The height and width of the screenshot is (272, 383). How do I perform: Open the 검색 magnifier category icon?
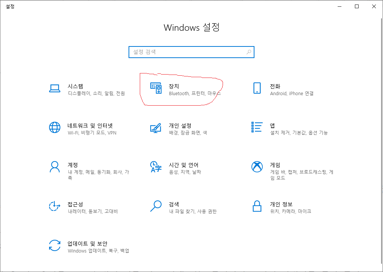156,206
